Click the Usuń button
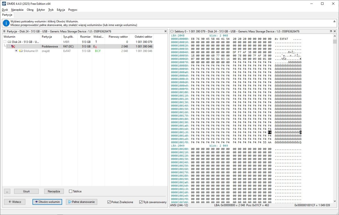 [x=26, y=191]
